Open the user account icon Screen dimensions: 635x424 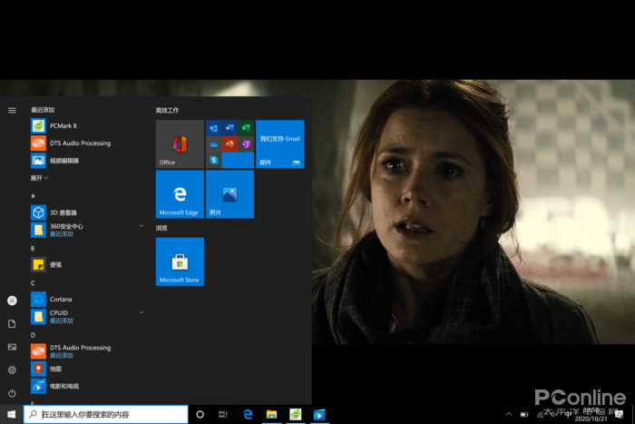12,301
